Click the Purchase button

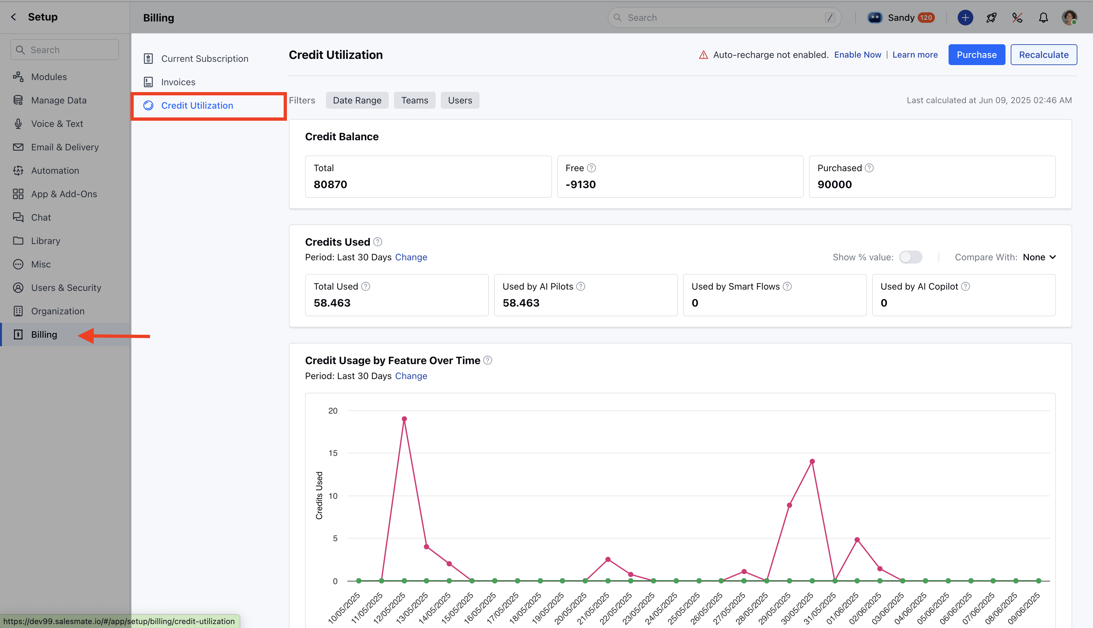click(x=977, y=55)
